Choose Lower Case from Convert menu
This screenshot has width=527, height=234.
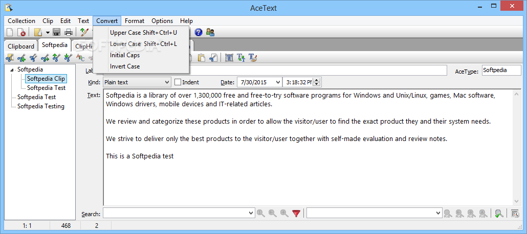(141, 44)
